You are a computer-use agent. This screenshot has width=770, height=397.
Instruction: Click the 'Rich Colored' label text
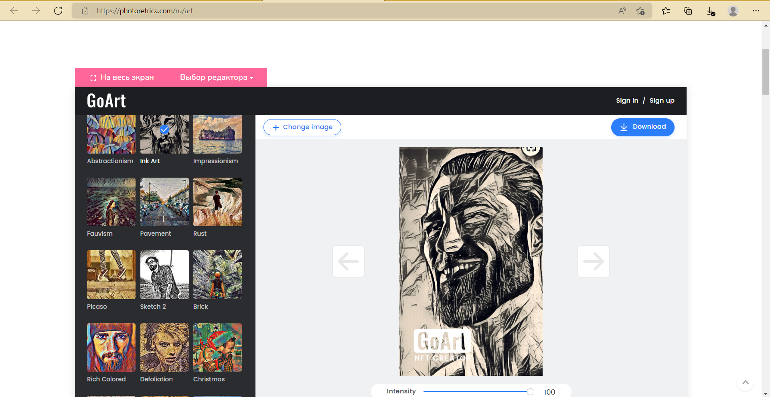coord(106,379)
